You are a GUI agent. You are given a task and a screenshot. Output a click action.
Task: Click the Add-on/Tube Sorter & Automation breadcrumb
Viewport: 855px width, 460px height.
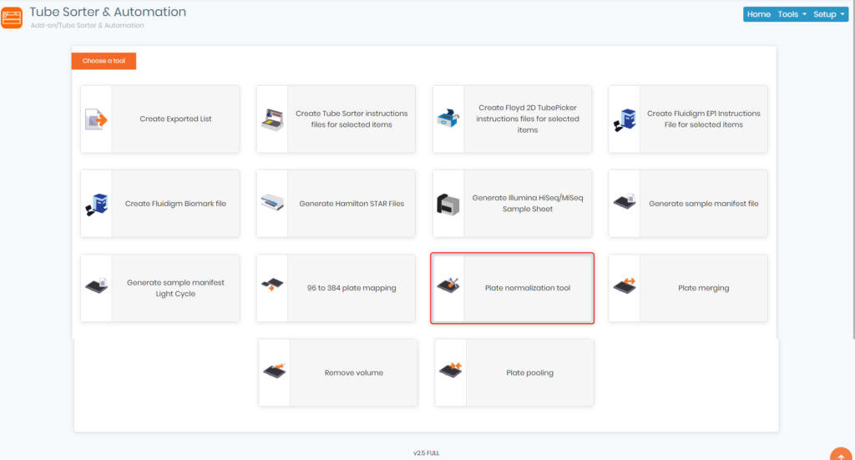pos(87,26)
